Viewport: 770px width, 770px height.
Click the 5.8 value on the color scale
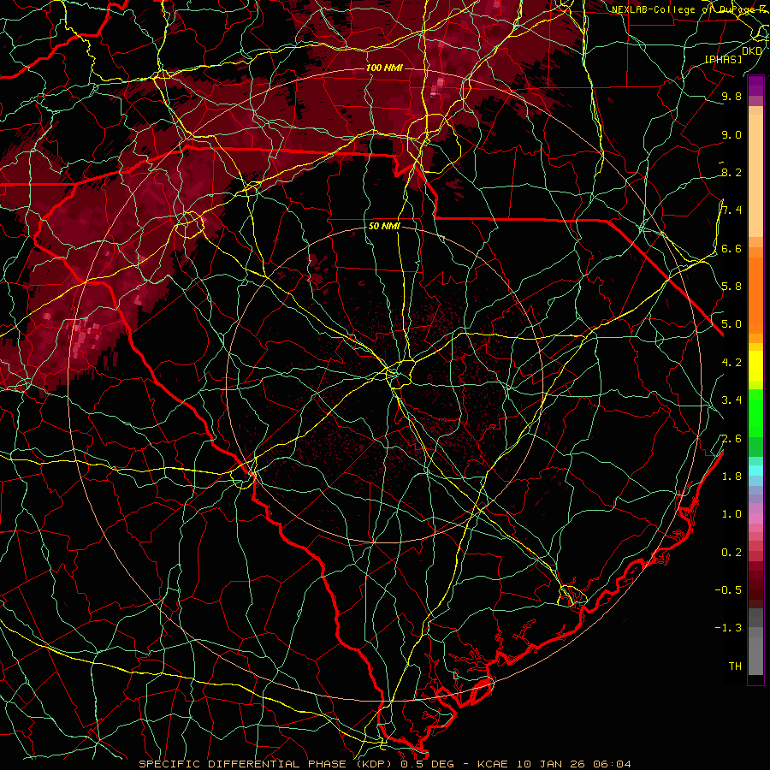[x=731, y=286]
